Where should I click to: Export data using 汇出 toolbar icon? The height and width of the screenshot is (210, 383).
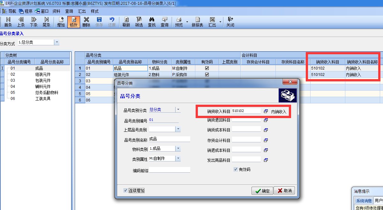point(212,22)
